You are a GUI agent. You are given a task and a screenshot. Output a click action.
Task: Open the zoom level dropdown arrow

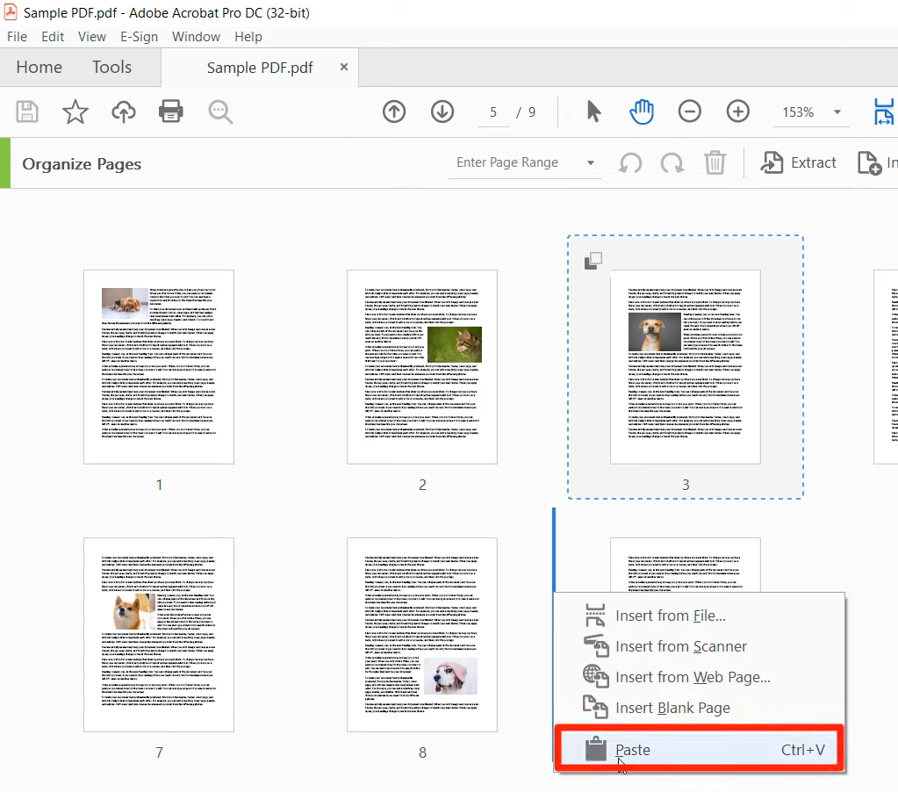[837, 112]
